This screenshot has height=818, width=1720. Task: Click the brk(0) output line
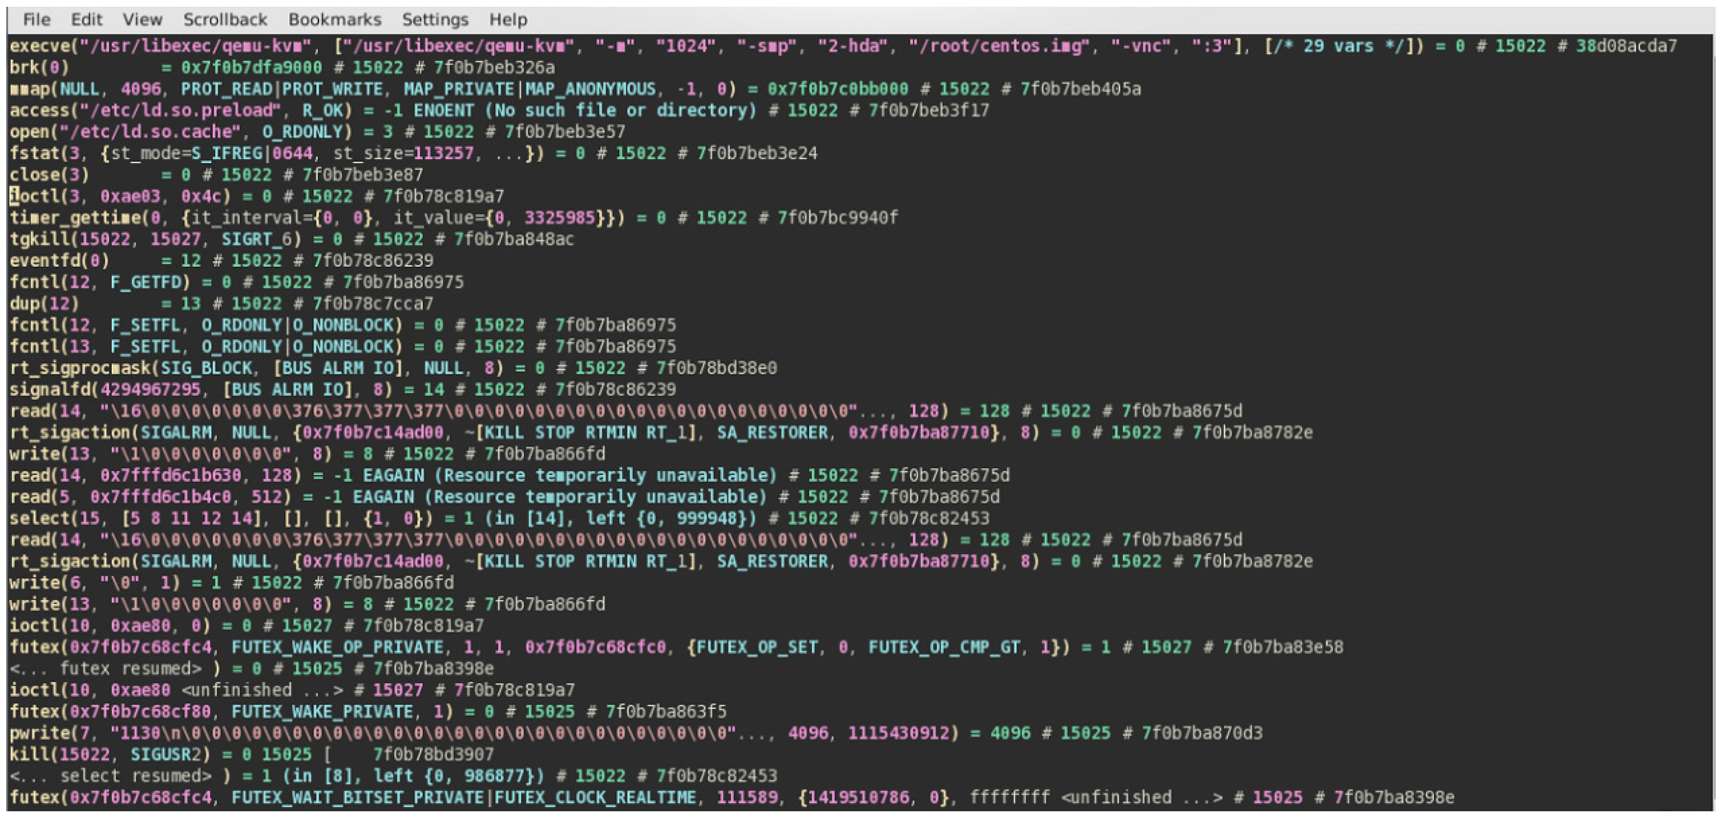[x=280, y=67]
